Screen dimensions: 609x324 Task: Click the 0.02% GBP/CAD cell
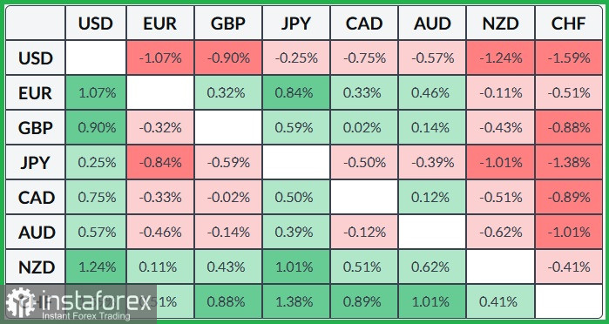click(x=364, y=127)
